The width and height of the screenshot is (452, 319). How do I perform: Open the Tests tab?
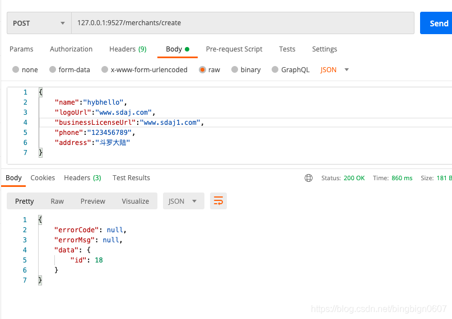[287, 49]
